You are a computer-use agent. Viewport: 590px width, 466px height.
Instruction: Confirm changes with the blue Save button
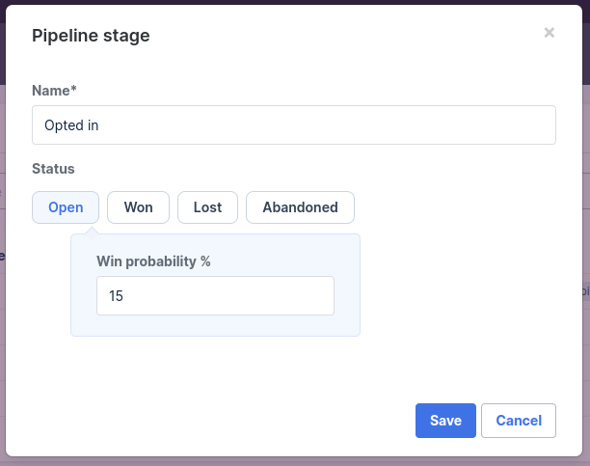point(445,421)
